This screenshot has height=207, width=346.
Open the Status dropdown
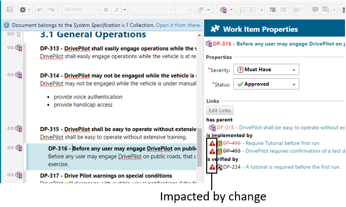[267, 84]
